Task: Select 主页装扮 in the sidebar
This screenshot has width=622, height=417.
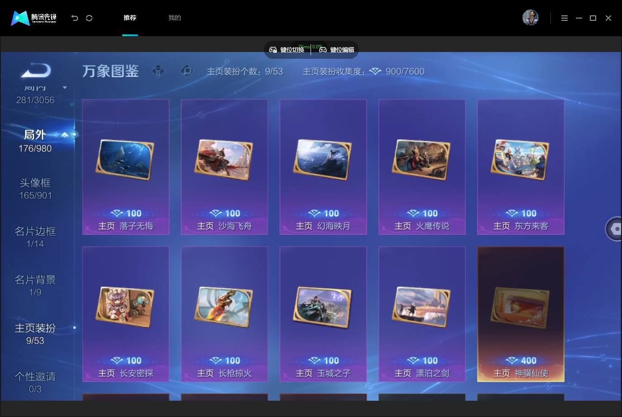Action: (x=35, y=334)
